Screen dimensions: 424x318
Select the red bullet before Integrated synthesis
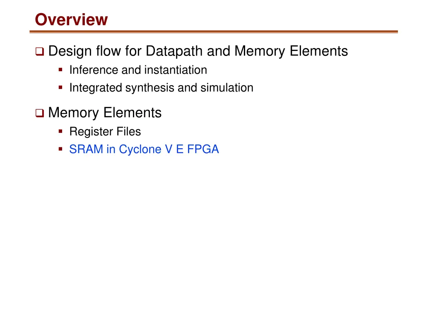tap(60, 87)
